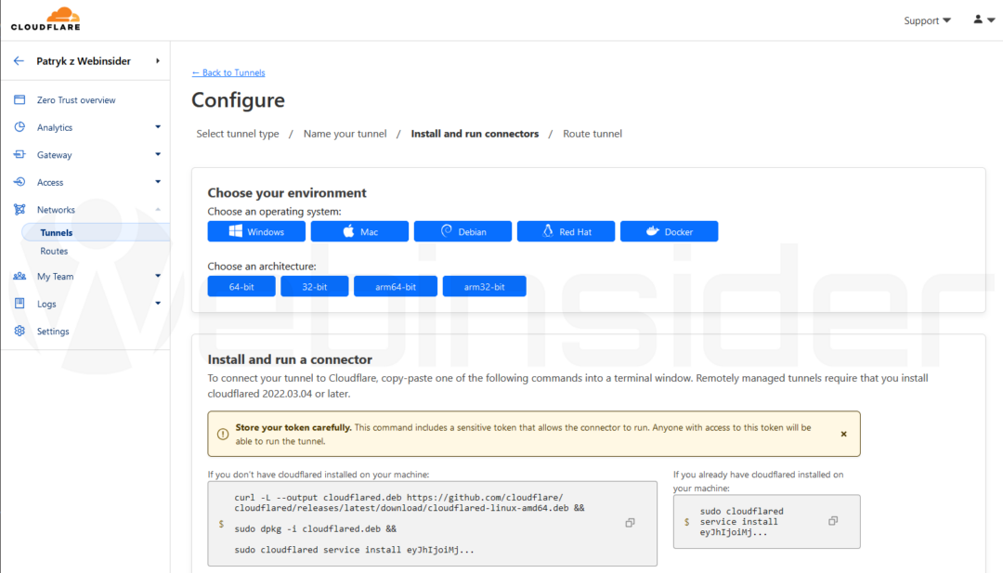This screenshot has height=573, width=1003.
Task: Click the Zero Trust overview icon
Action: [x=20, y=99]
